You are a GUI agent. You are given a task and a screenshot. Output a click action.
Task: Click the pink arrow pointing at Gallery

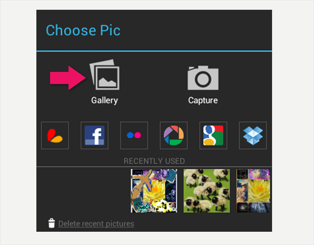coord(68,78)
